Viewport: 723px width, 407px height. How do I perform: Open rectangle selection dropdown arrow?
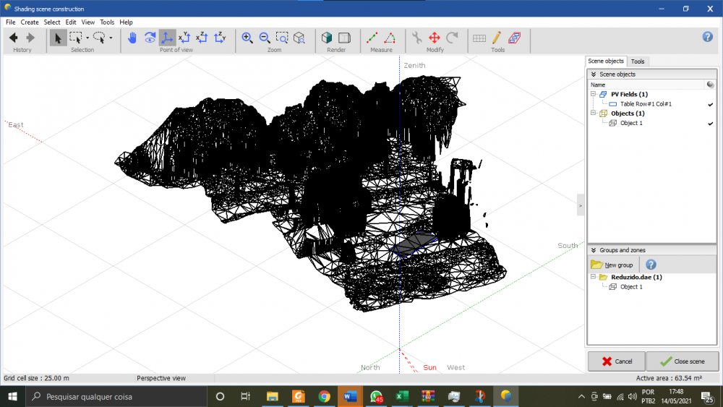pyautogui.click(x=87, y=38)
